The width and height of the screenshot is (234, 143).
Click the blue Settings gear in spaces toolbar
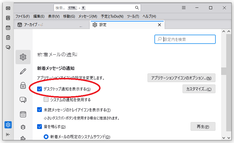(x=8, y=125)
